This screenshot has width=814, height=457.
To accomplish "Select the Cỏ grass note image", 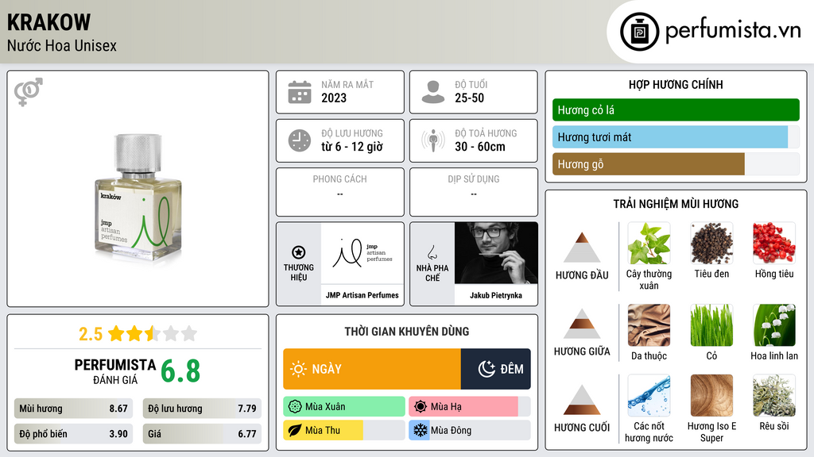I will coord(711,325).
